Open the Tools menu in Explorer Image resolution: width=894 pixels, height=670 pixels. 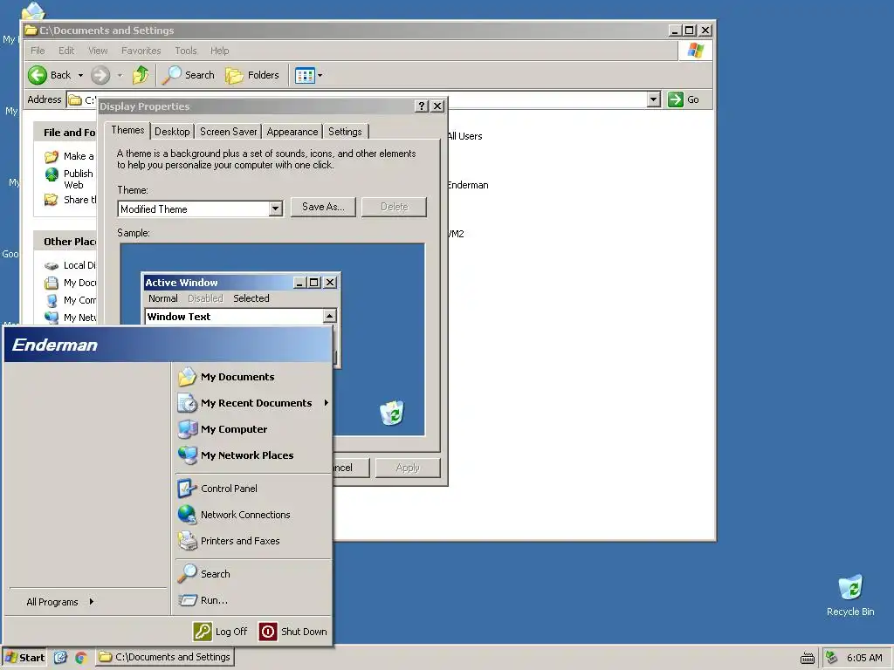[x=186, y=51]
